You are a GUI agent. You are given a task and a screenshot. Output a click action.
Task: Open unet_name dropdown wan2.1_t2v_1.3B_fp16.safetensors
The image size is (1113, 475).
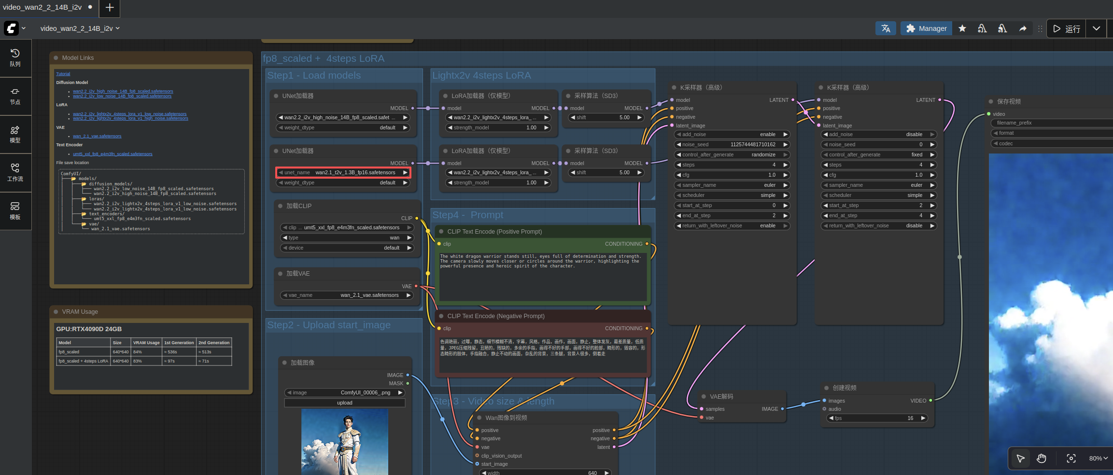pyautogui.click(x=343, y=173)
